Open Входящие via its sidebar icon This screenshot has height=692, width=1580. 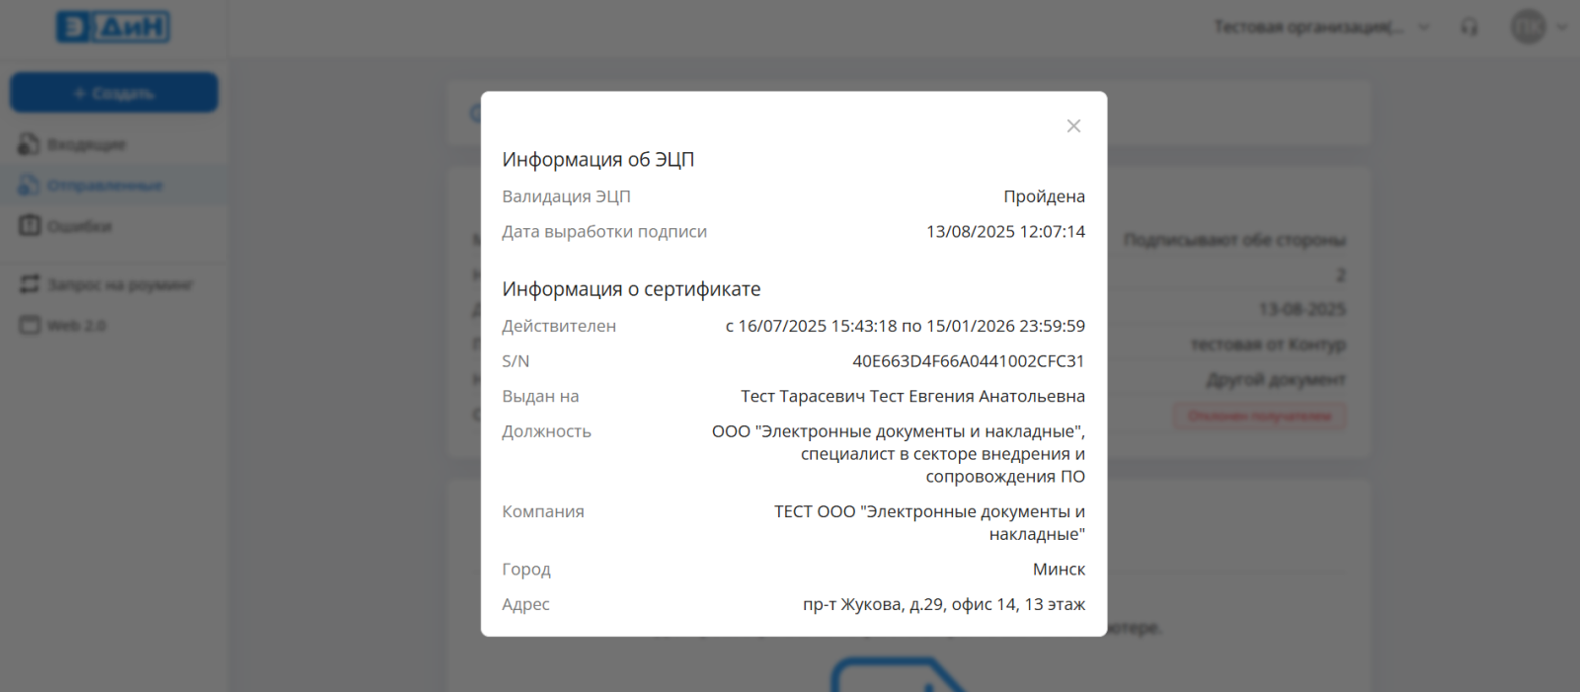pyautogui.click(x=29, y=144)
